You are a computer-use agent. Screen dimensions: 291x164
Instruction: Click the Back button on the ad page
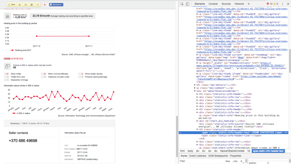[12, 4]
